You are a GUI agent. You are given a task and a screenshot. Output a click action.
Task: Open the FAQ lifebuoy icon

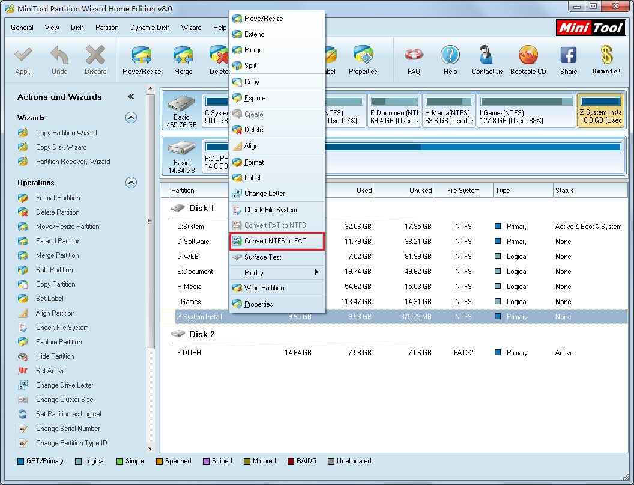[x=414, y=59]
